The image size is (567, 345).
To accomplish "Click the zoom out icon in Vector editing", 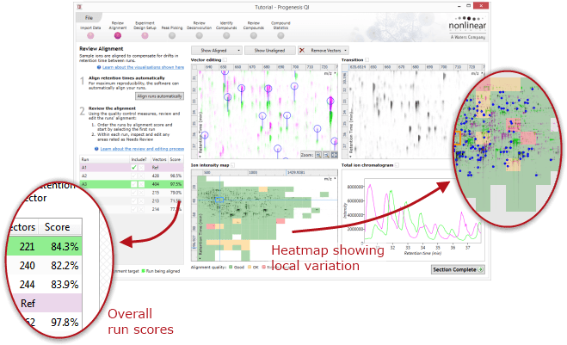I will (326, 155).
